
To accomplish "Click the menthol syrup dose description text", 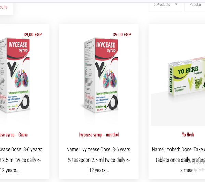I will pos(99,160).
